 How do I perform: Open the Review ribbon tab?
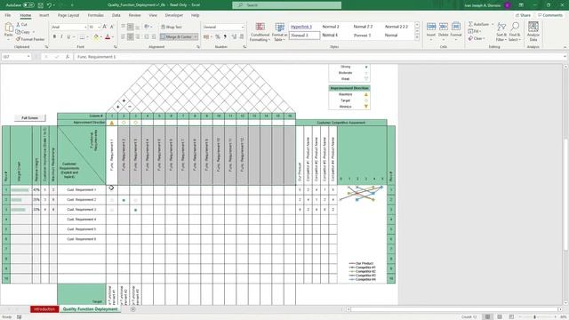click(x=134, y=15)
